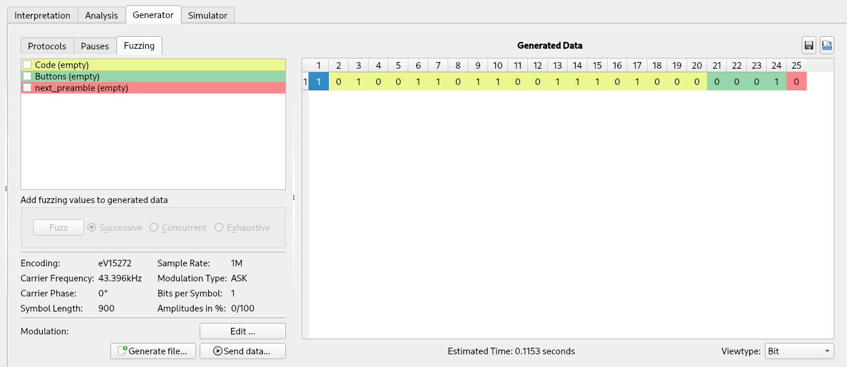Select the red bit cell in column 25
Screen dimensions: 847x367
796,82
